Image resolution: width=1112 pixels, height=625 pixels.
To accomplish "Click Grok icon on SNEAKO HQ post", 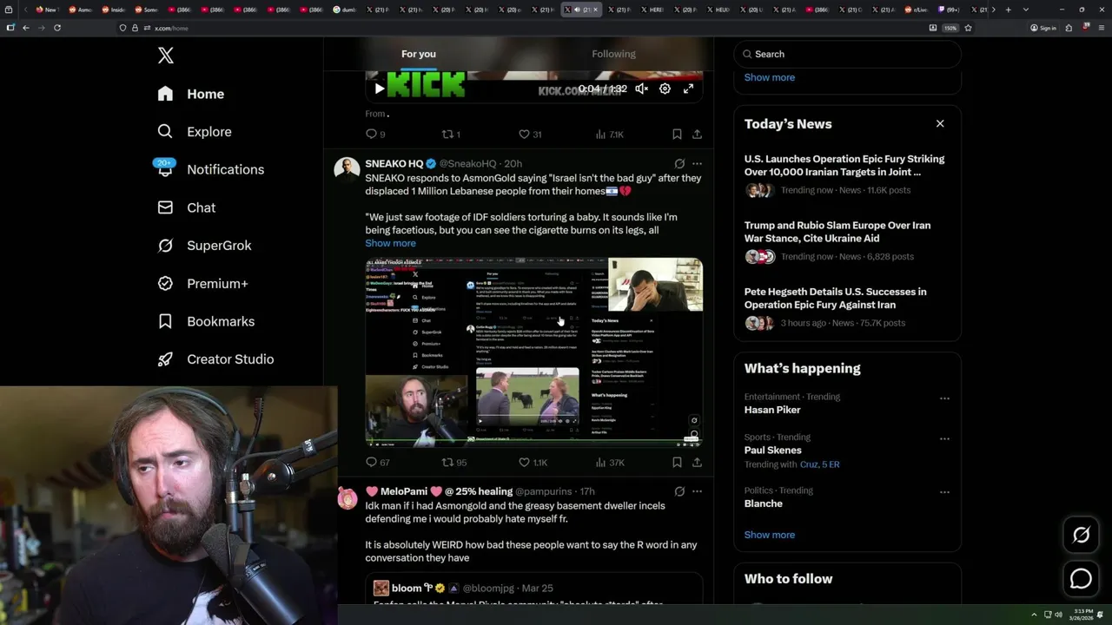I will click(679, 163).
